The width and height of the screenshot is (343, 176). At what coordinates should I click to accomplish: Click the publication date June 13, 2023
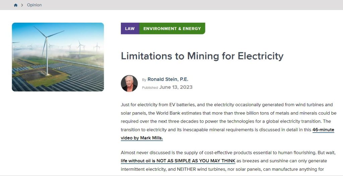pos(176,87)
